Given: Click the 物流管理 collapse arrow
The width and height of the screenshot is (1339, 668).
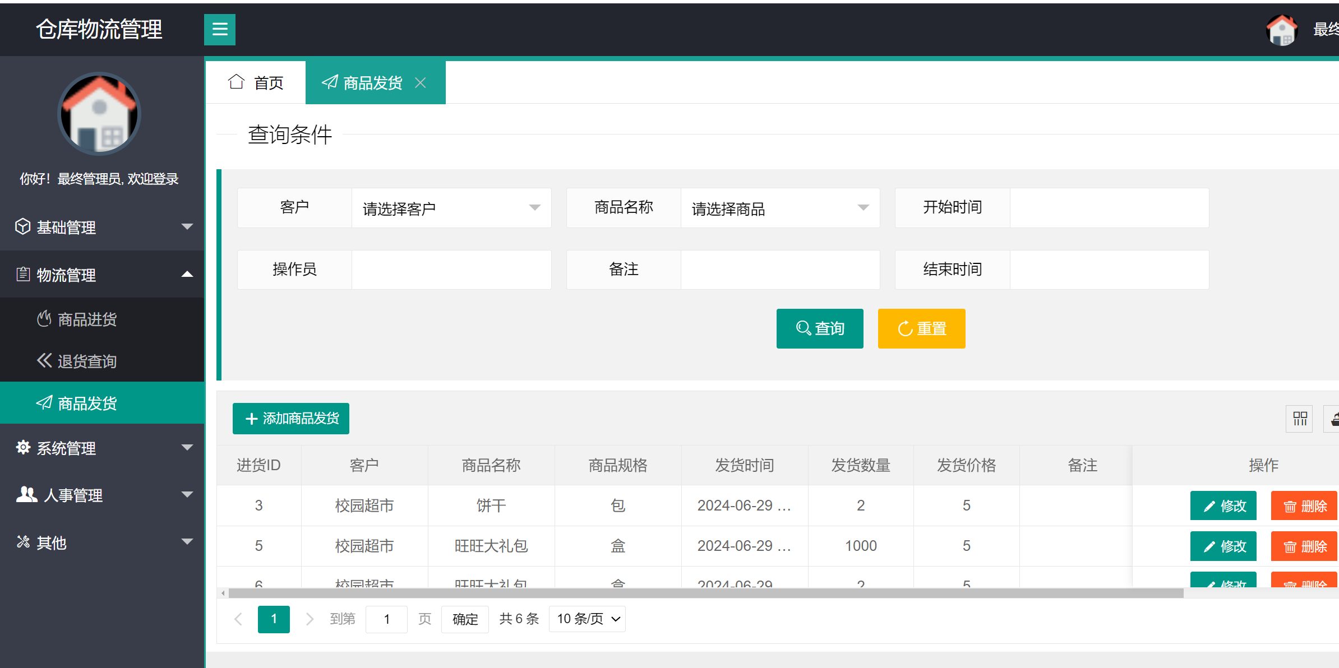Looking at the screenshot, I should pos(187,274).
